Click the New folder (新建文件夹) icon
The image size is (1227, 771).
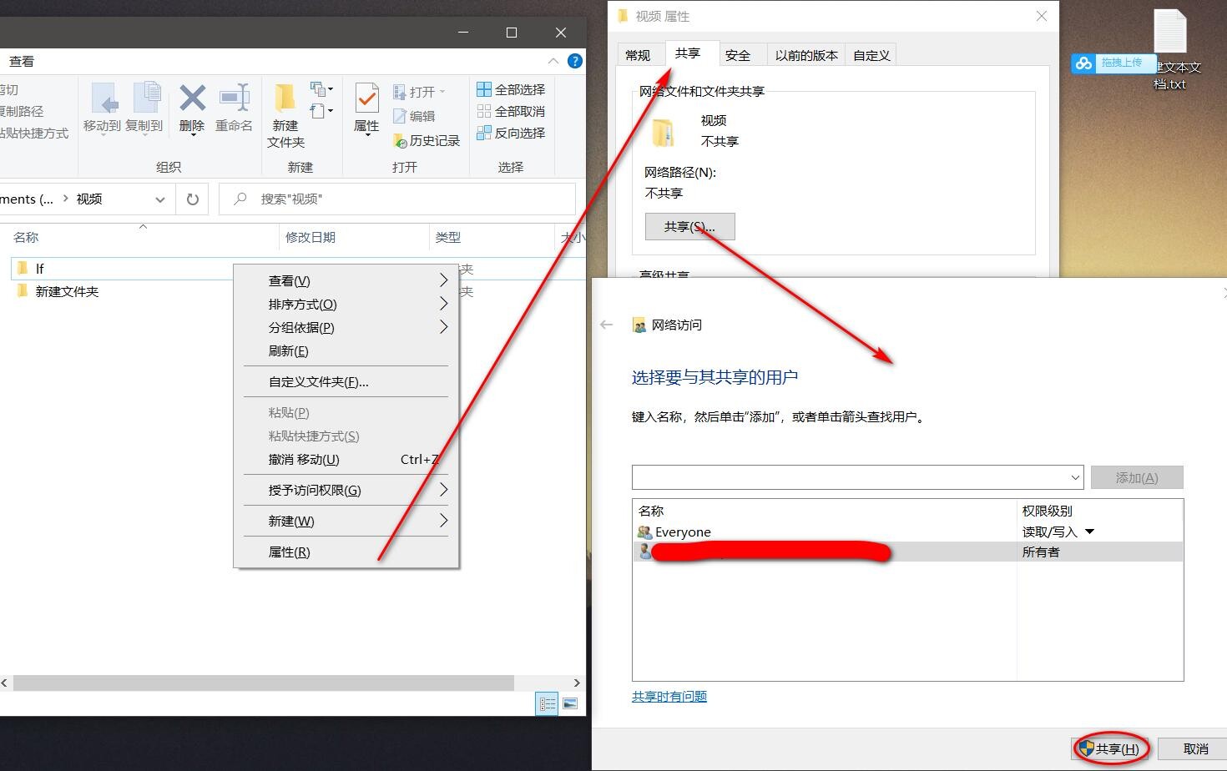point(285,100)
